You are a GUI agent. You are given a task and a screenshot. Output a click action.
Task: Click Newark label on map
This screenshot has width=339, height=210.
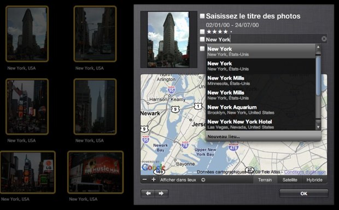(x=150, y=113)
